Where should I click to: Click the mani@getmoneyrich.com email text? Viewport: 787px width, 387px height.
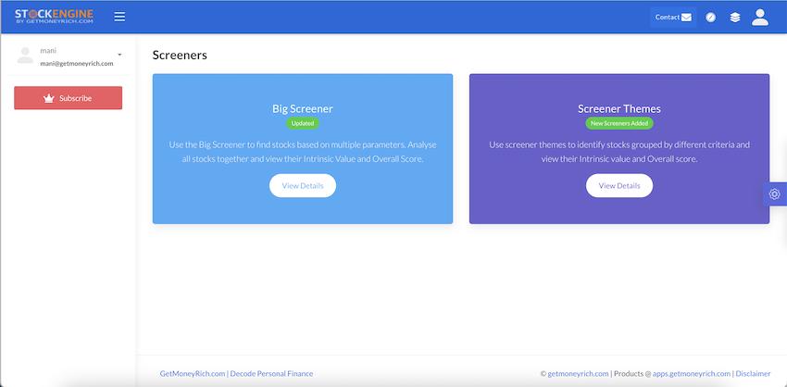(77, 64)
